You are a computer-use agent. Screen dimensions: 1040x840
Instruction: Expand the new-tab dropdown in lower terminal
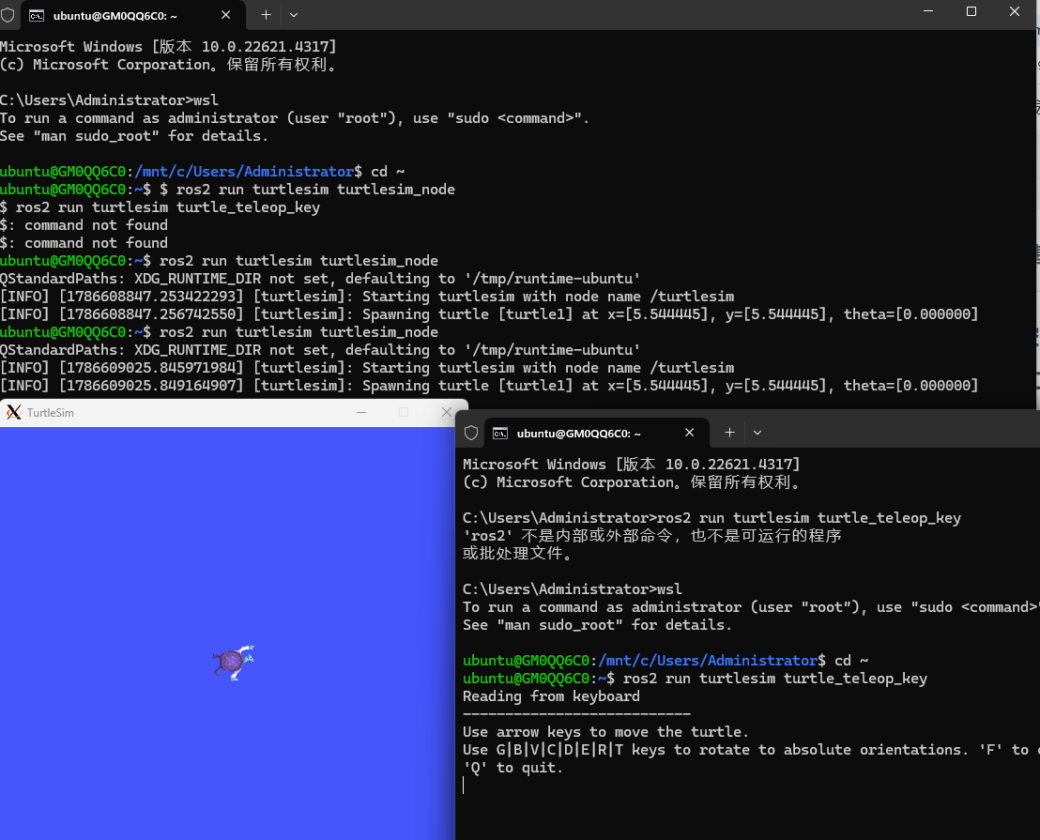point(757,433)
